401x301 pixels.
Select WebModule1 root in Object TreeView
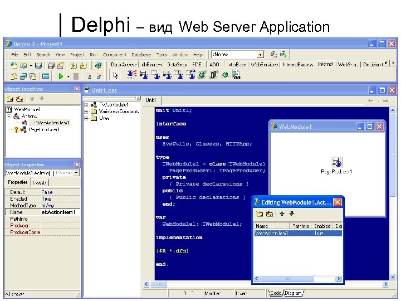click(27, 110)
